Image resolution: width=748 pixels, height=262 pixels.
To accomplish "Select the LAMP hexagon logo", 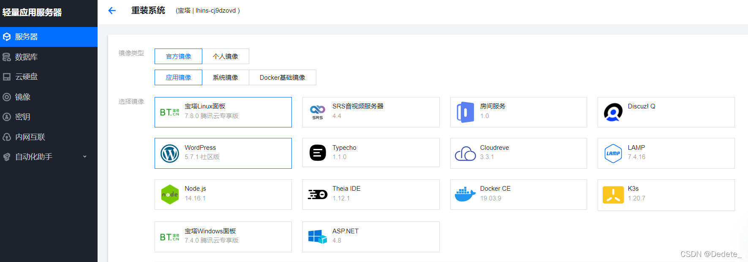I will 613,154.
